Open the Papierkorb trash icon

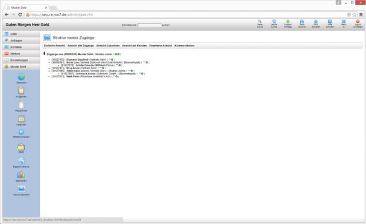[21, 105]
